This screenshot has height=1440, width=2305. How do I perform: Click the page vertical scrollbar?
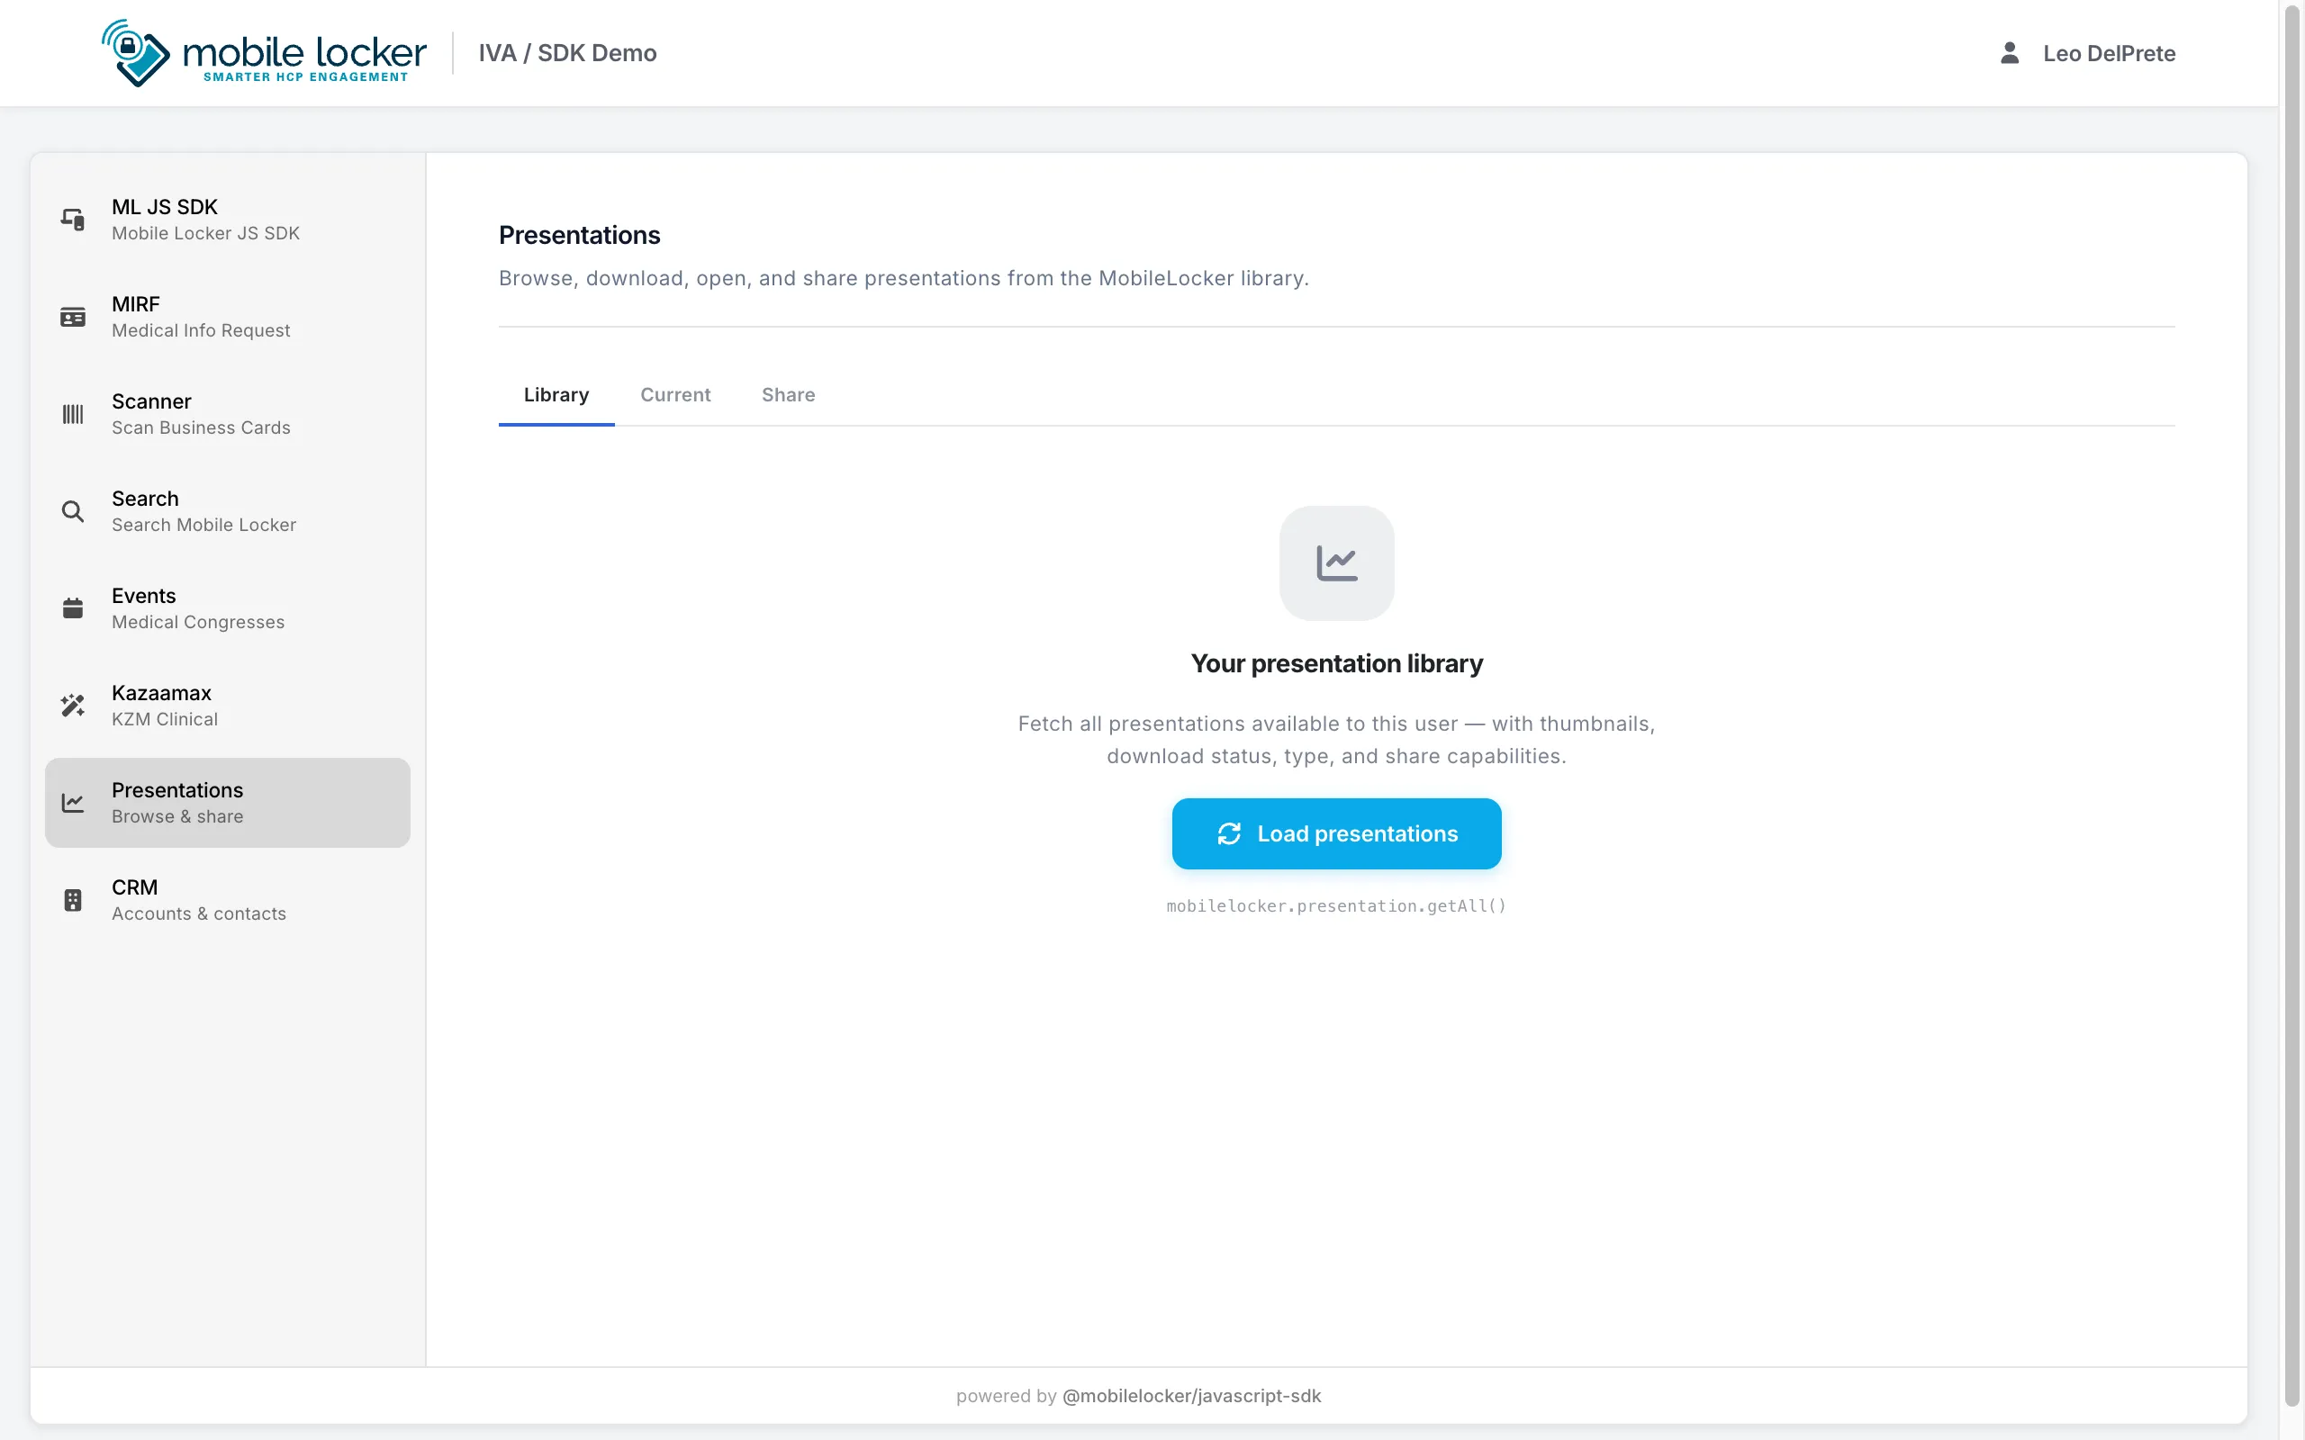pos(2291,705)
